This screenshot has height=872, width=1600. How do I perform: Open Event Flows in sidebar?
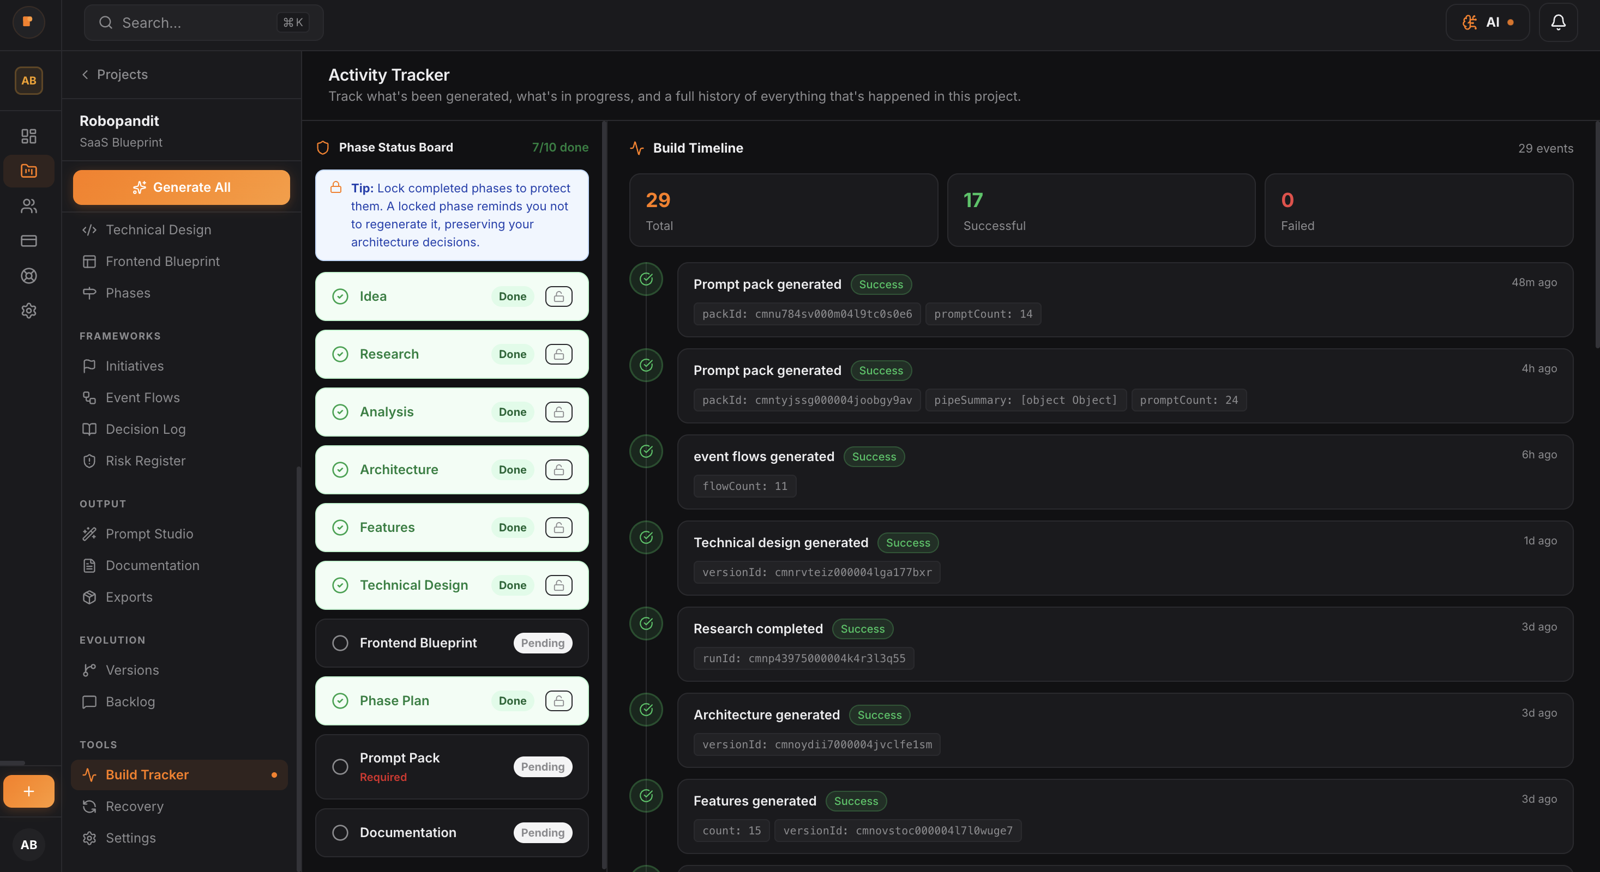point(142,397)
